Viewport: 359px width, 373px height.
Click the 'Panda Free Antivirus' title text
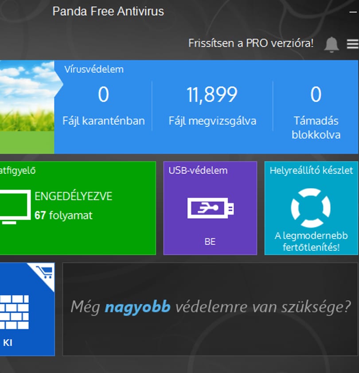click(x=108, y=12)
